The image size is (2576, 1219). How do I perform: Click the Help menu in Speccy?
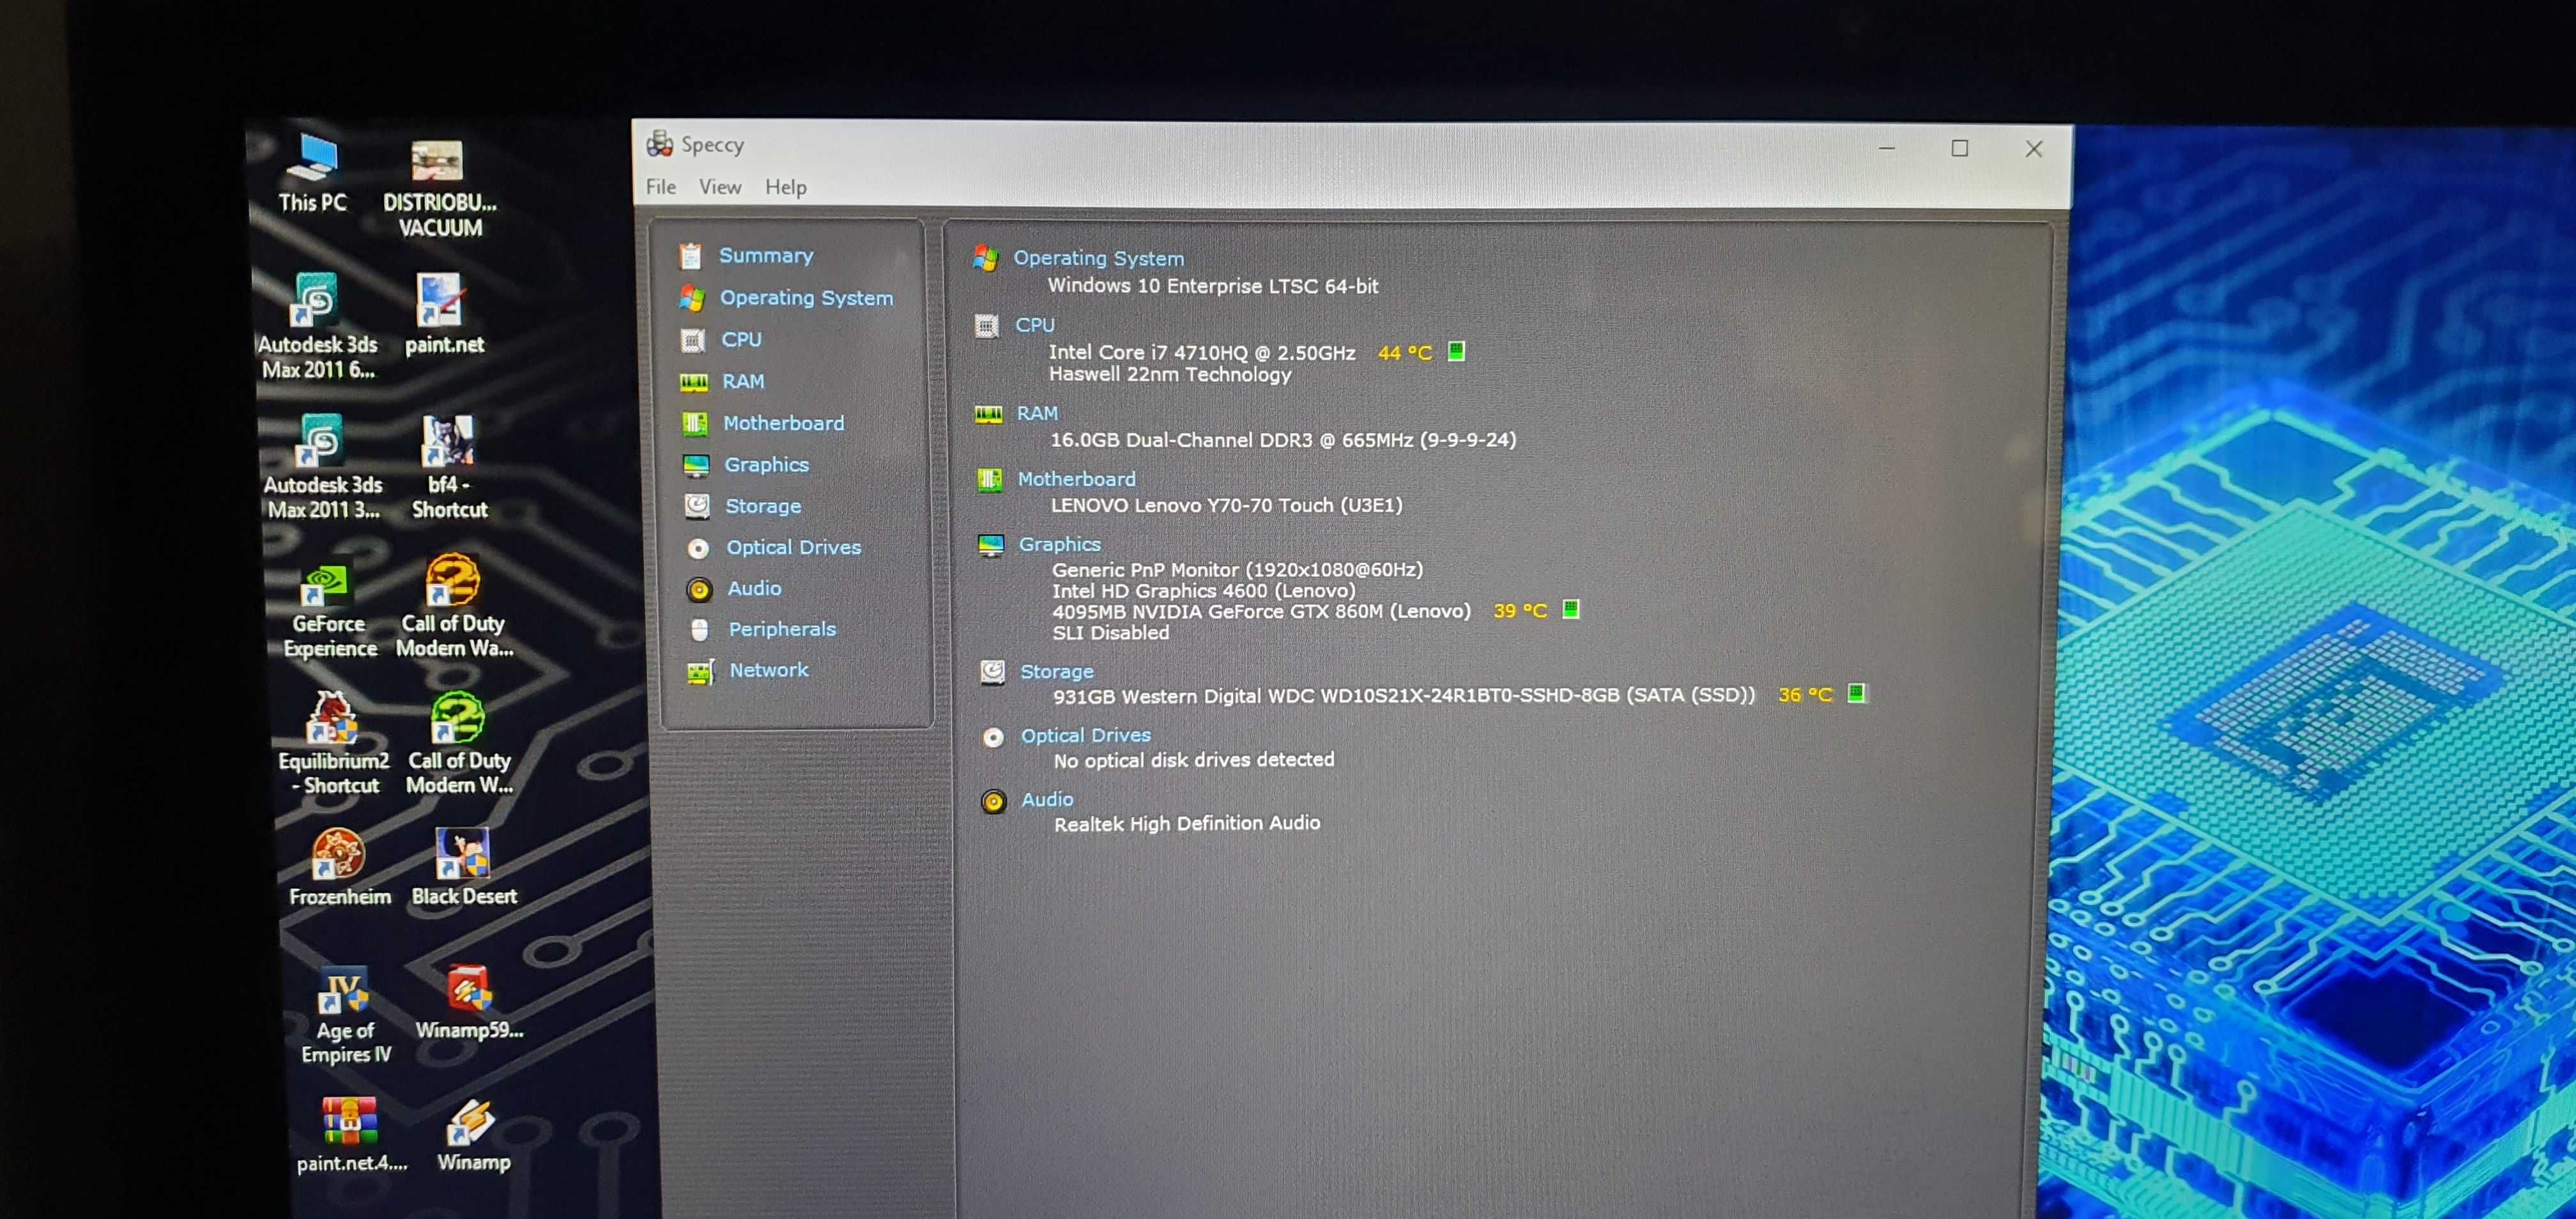(784, 187)
